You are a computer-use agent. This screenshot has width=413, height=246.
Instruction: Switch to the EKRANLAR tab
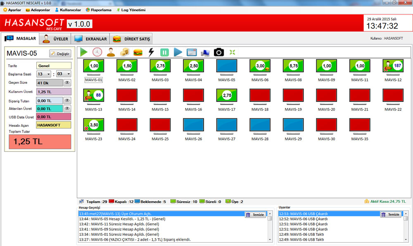(x=90, y=39)
